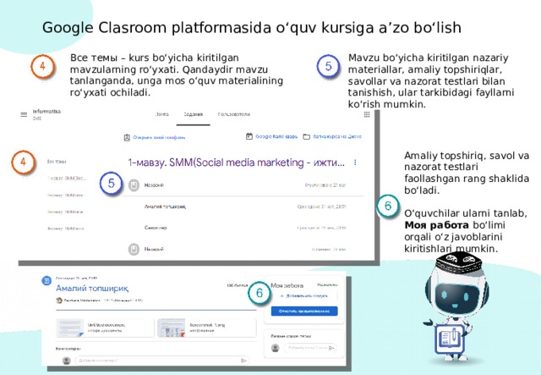Switch to the Пользователи tab
Image resolution: width=541 pixels, height=375 pixels.
click(234, 114)
